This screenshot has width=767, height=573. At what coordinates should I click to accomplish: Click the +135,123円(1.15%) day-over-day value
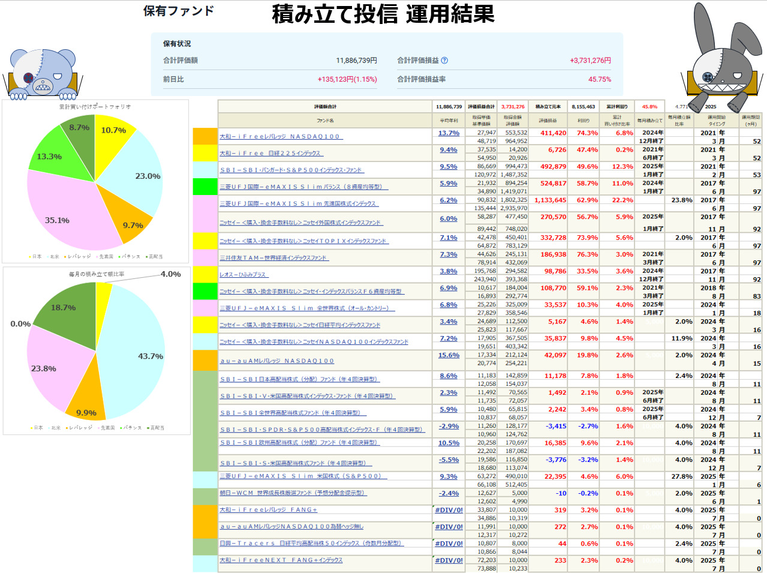(347, 79)
